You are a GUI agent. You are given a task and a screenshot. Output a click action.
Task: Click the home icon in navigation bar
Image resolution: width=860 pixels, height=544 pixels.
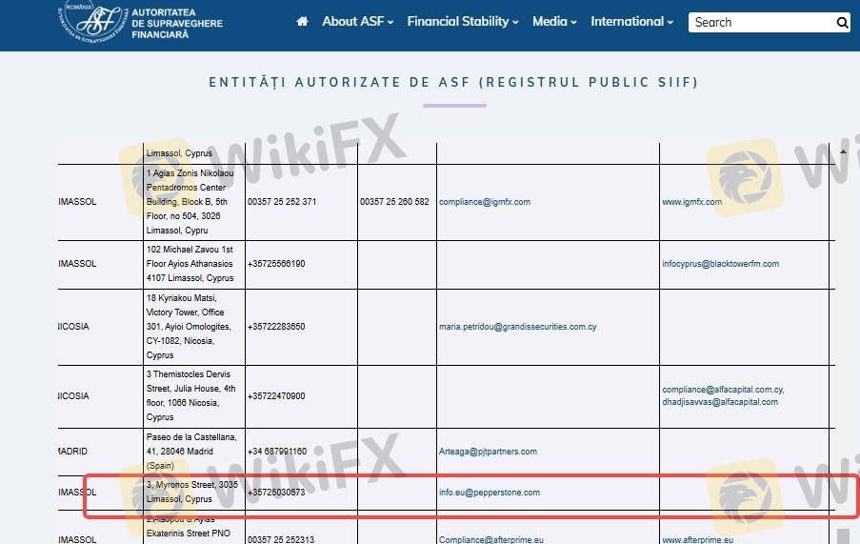[302, 22]
